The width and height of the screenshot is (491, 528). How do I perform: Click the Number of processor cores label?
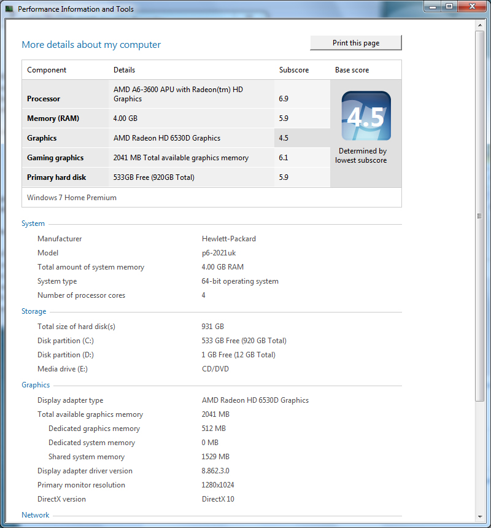tap(82, 295)
